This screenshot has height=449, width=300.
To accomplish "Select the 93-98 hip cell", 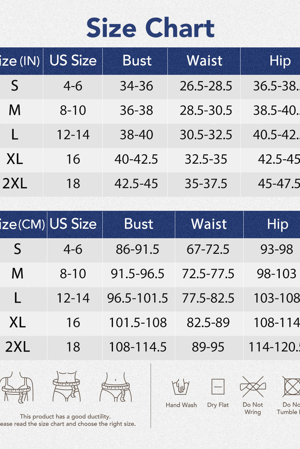I will (277, 249).
